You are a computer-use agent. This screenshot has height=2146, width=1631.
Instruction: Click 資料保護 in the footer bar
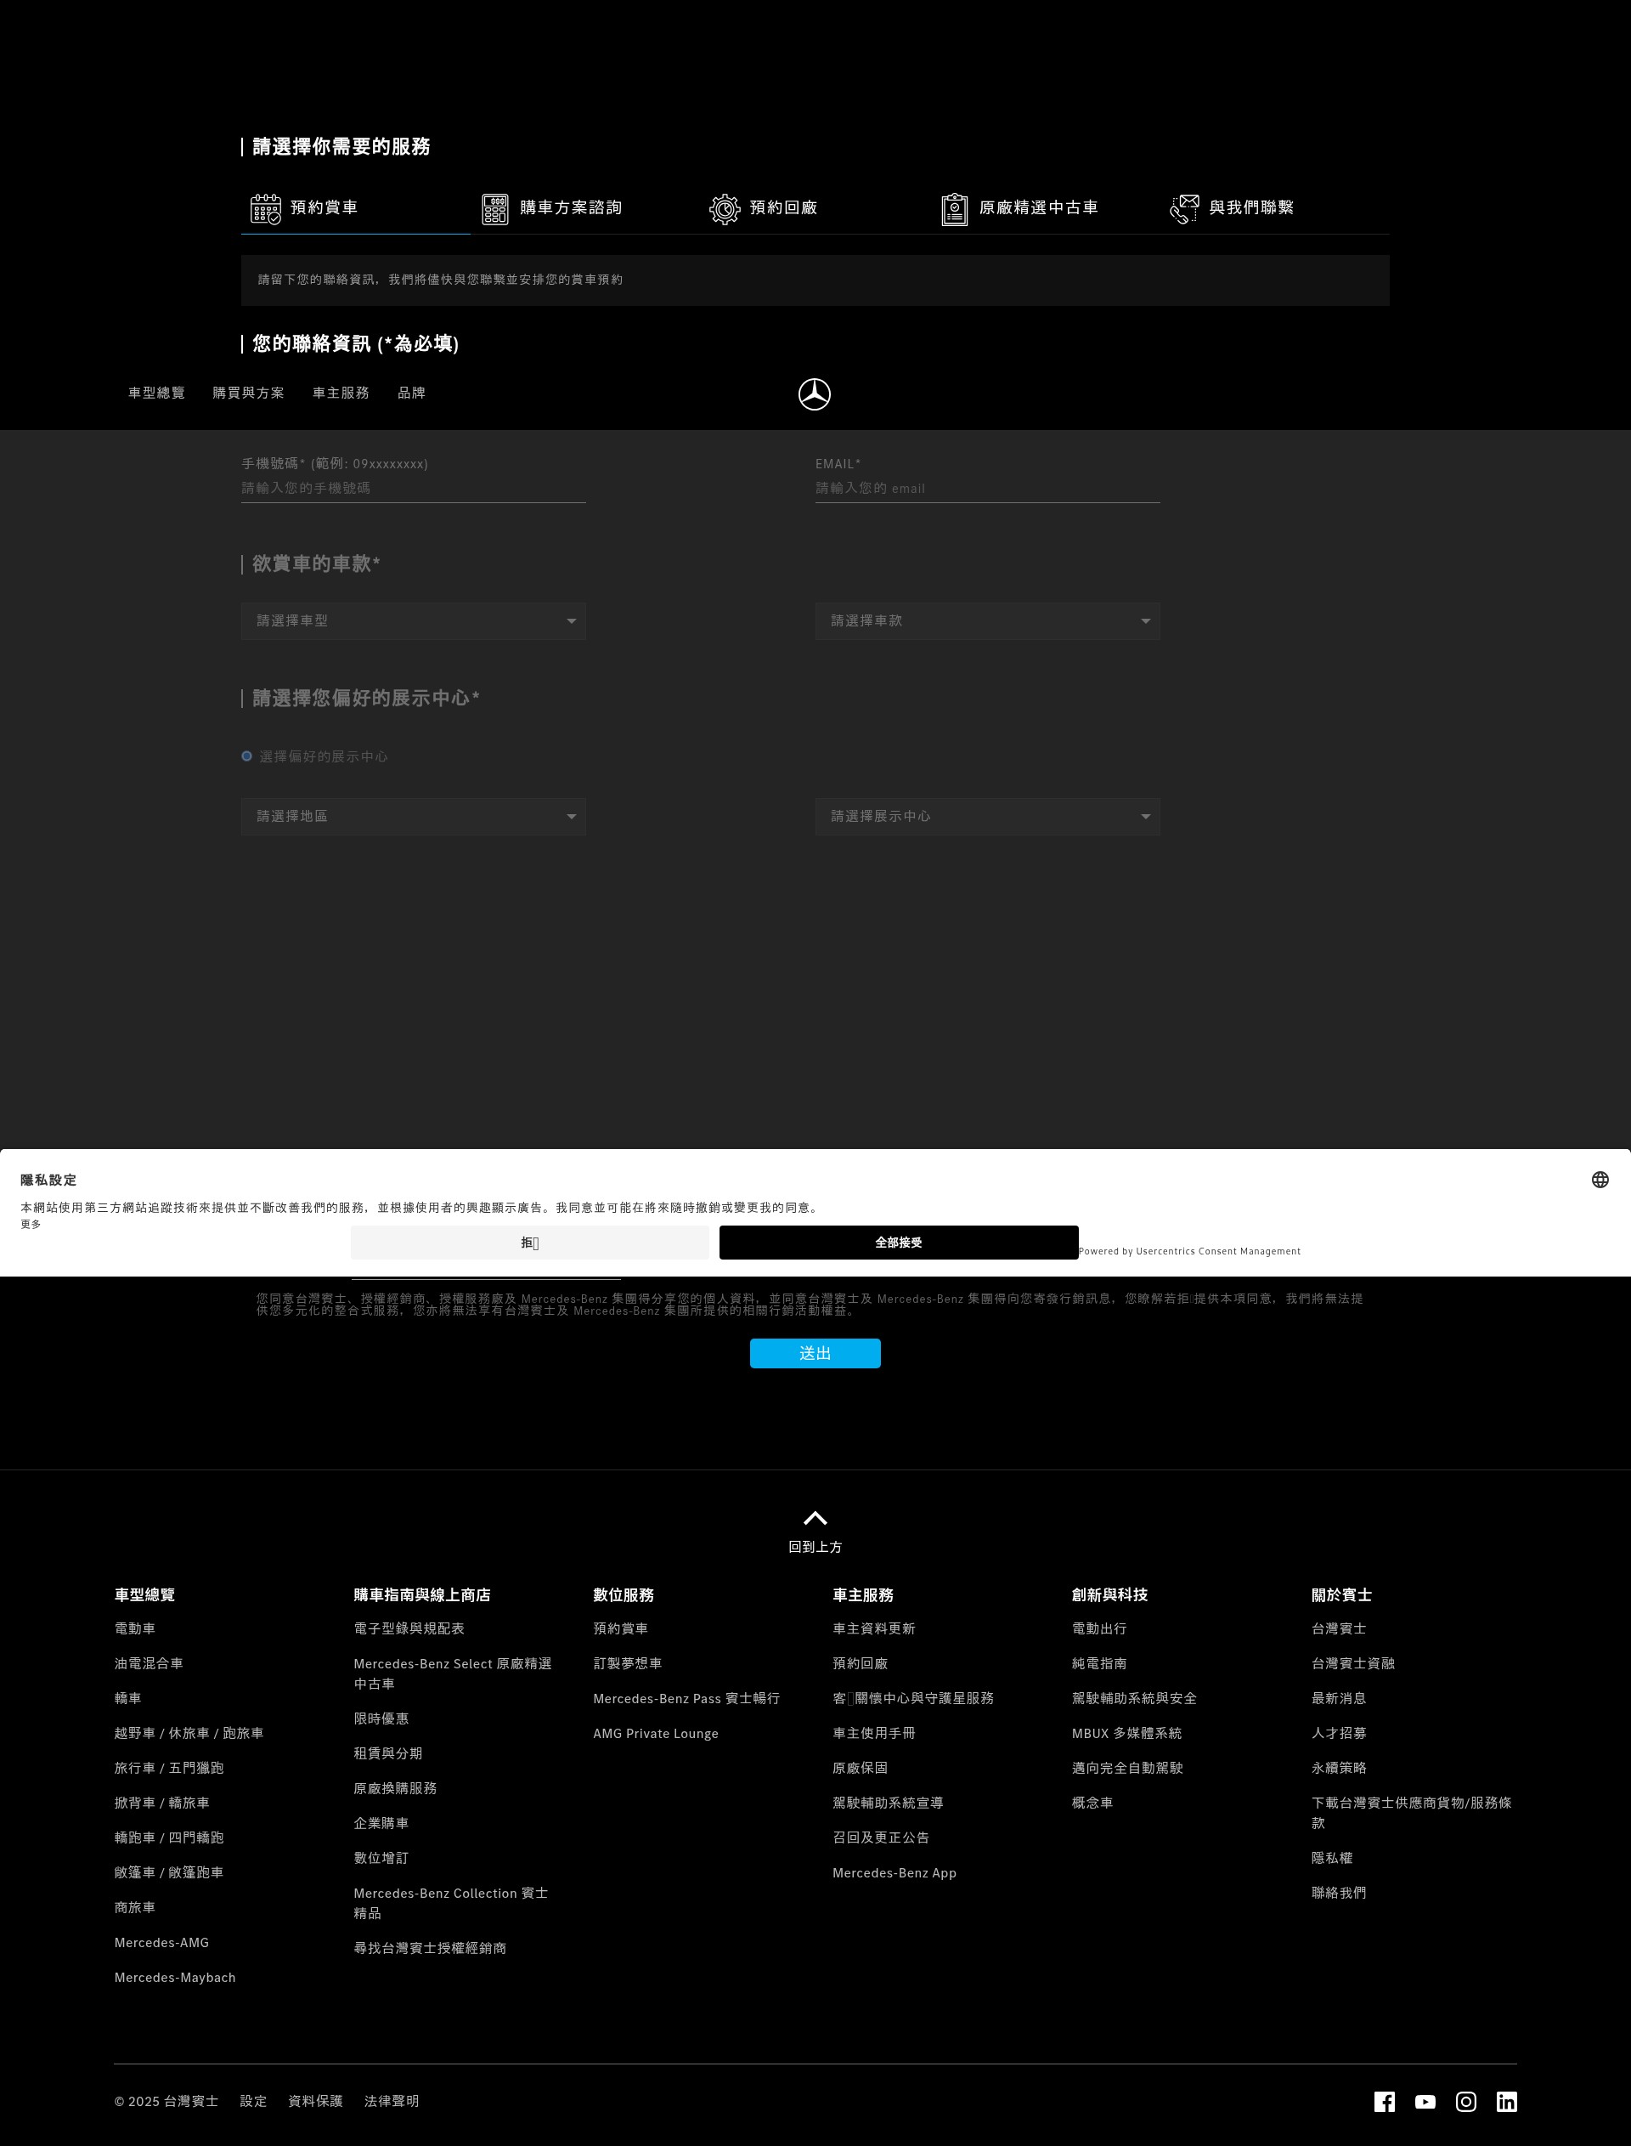(x=315, y=2101)
